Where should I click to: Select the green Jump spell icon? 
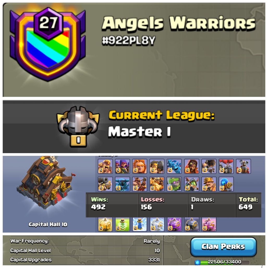click(122, 224)
